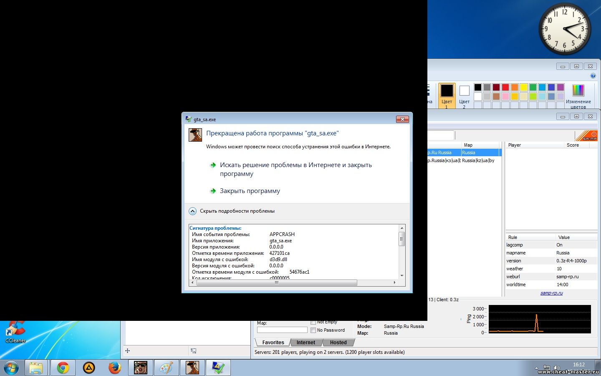The height and width of the screenshot is (376, 601).
Task: Open the CCleaner desktop shortcut
Action: 15,333
